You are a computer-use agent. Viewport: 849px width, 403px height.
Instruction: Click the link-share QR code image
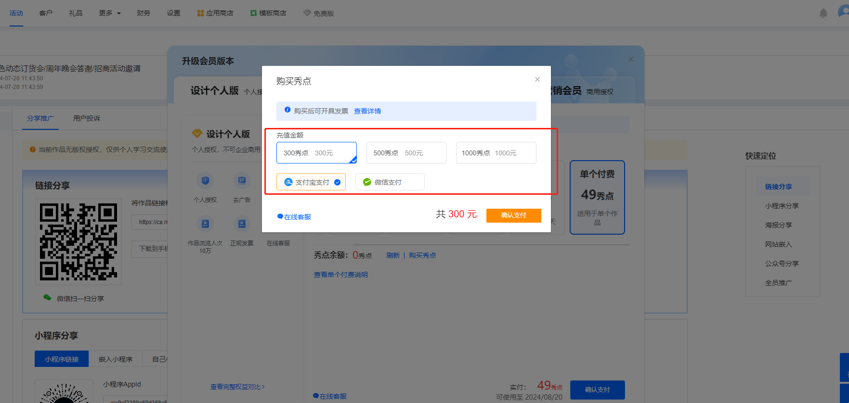[x=78, y=242]
